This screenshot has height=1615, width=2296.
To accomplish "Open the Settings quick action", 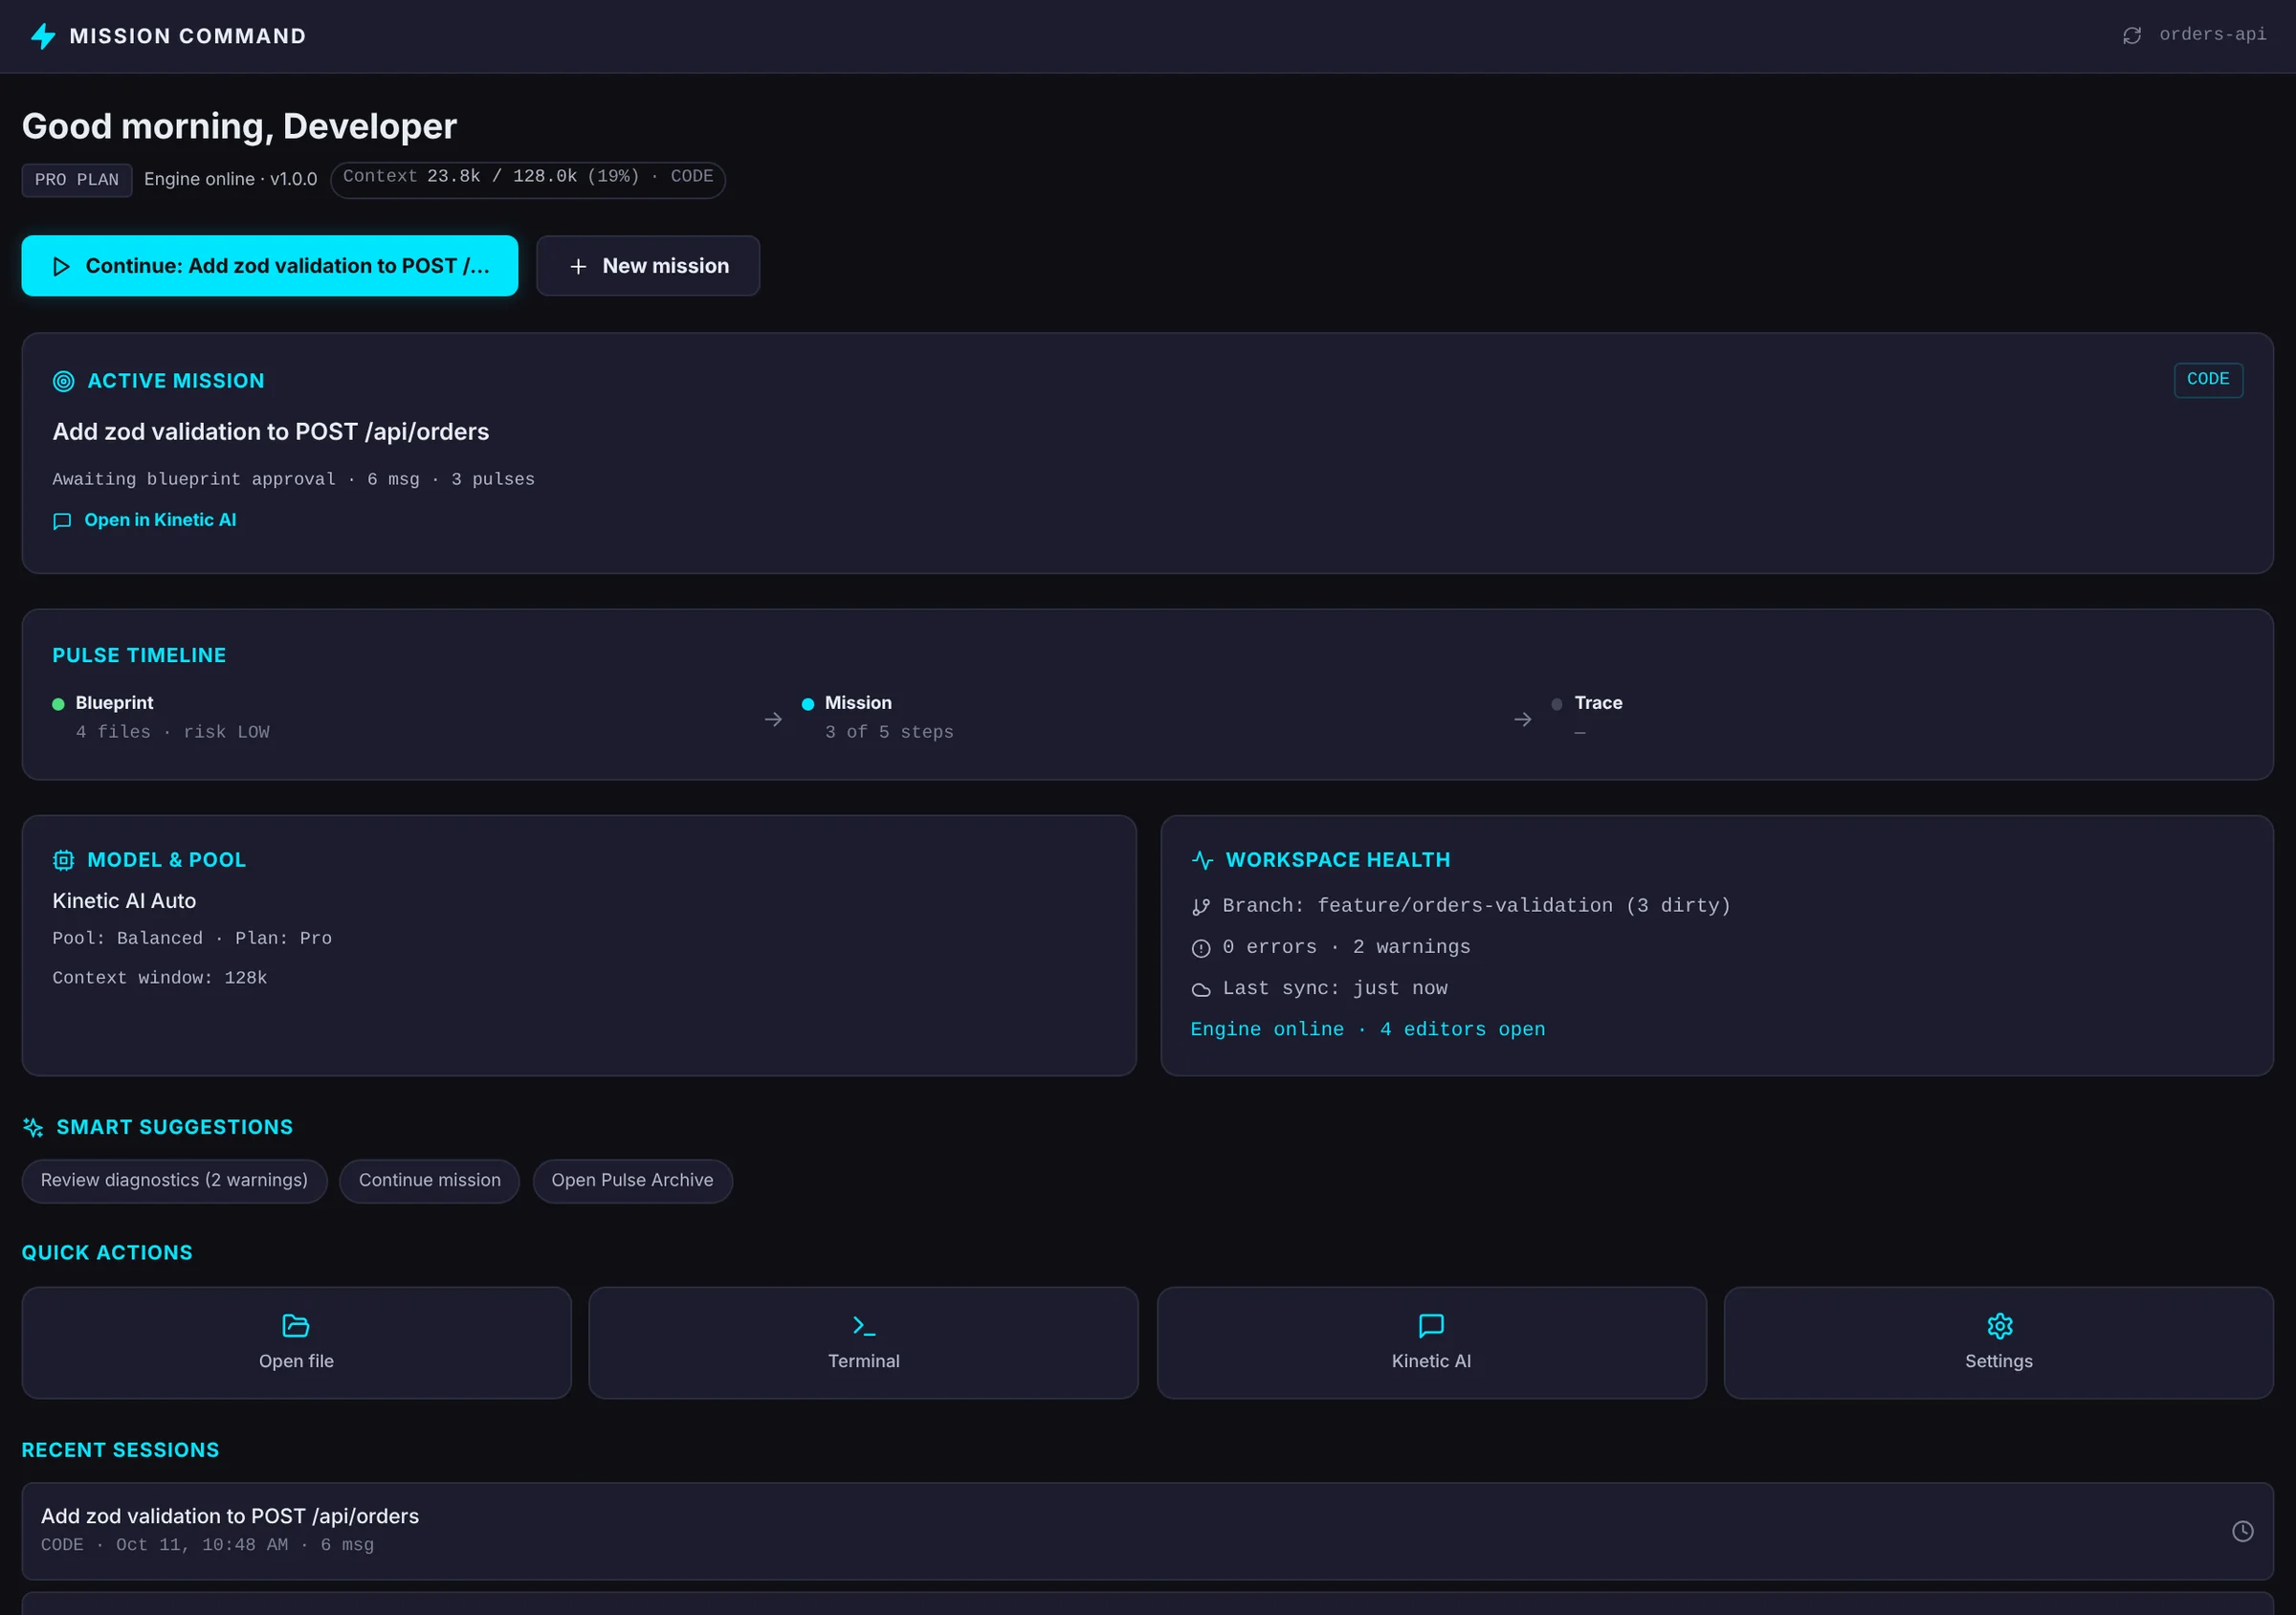I will 1998,1343.
